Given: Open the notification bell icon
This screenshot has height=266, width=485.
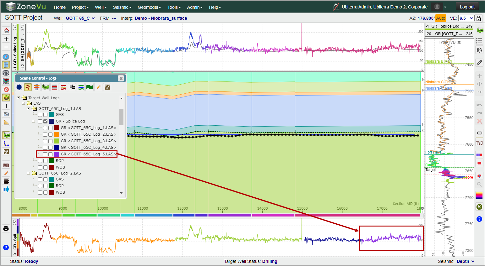Looking at the screenshot, I should pyautogui.click(x=336, y=7).
